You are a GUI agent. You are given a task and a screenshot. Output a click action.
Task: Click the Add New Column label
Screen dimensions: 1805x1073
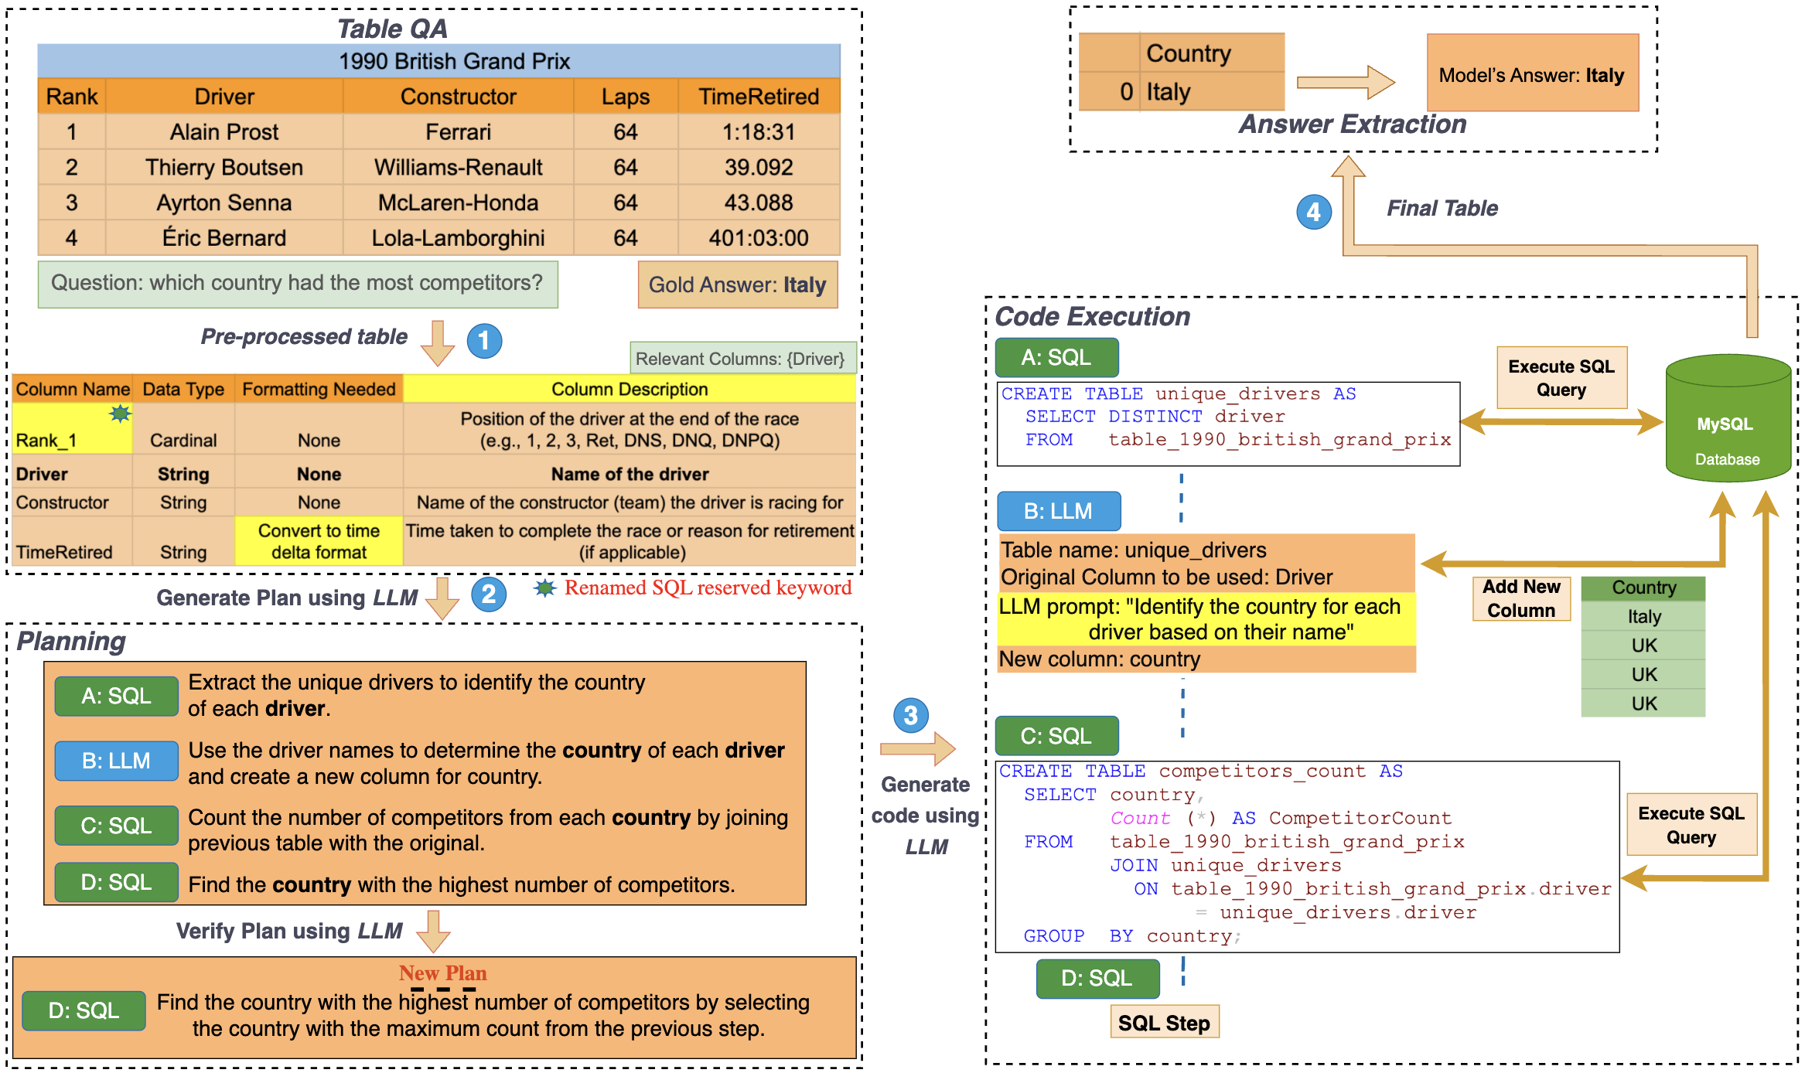coord(1520,598)
